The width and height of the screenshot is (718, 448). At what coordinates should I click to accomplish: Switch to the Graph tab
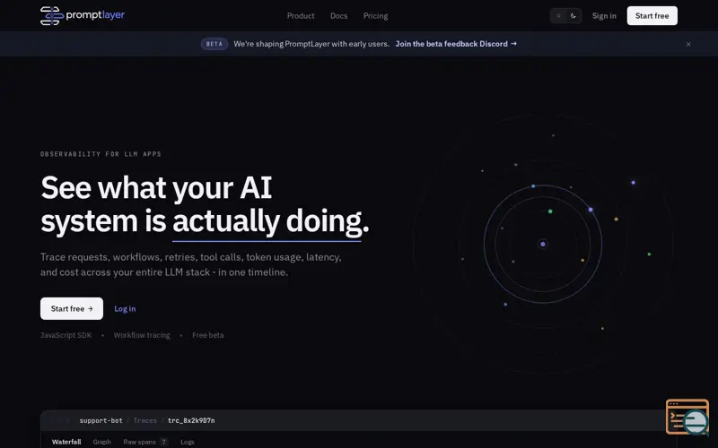coord(101,442)
